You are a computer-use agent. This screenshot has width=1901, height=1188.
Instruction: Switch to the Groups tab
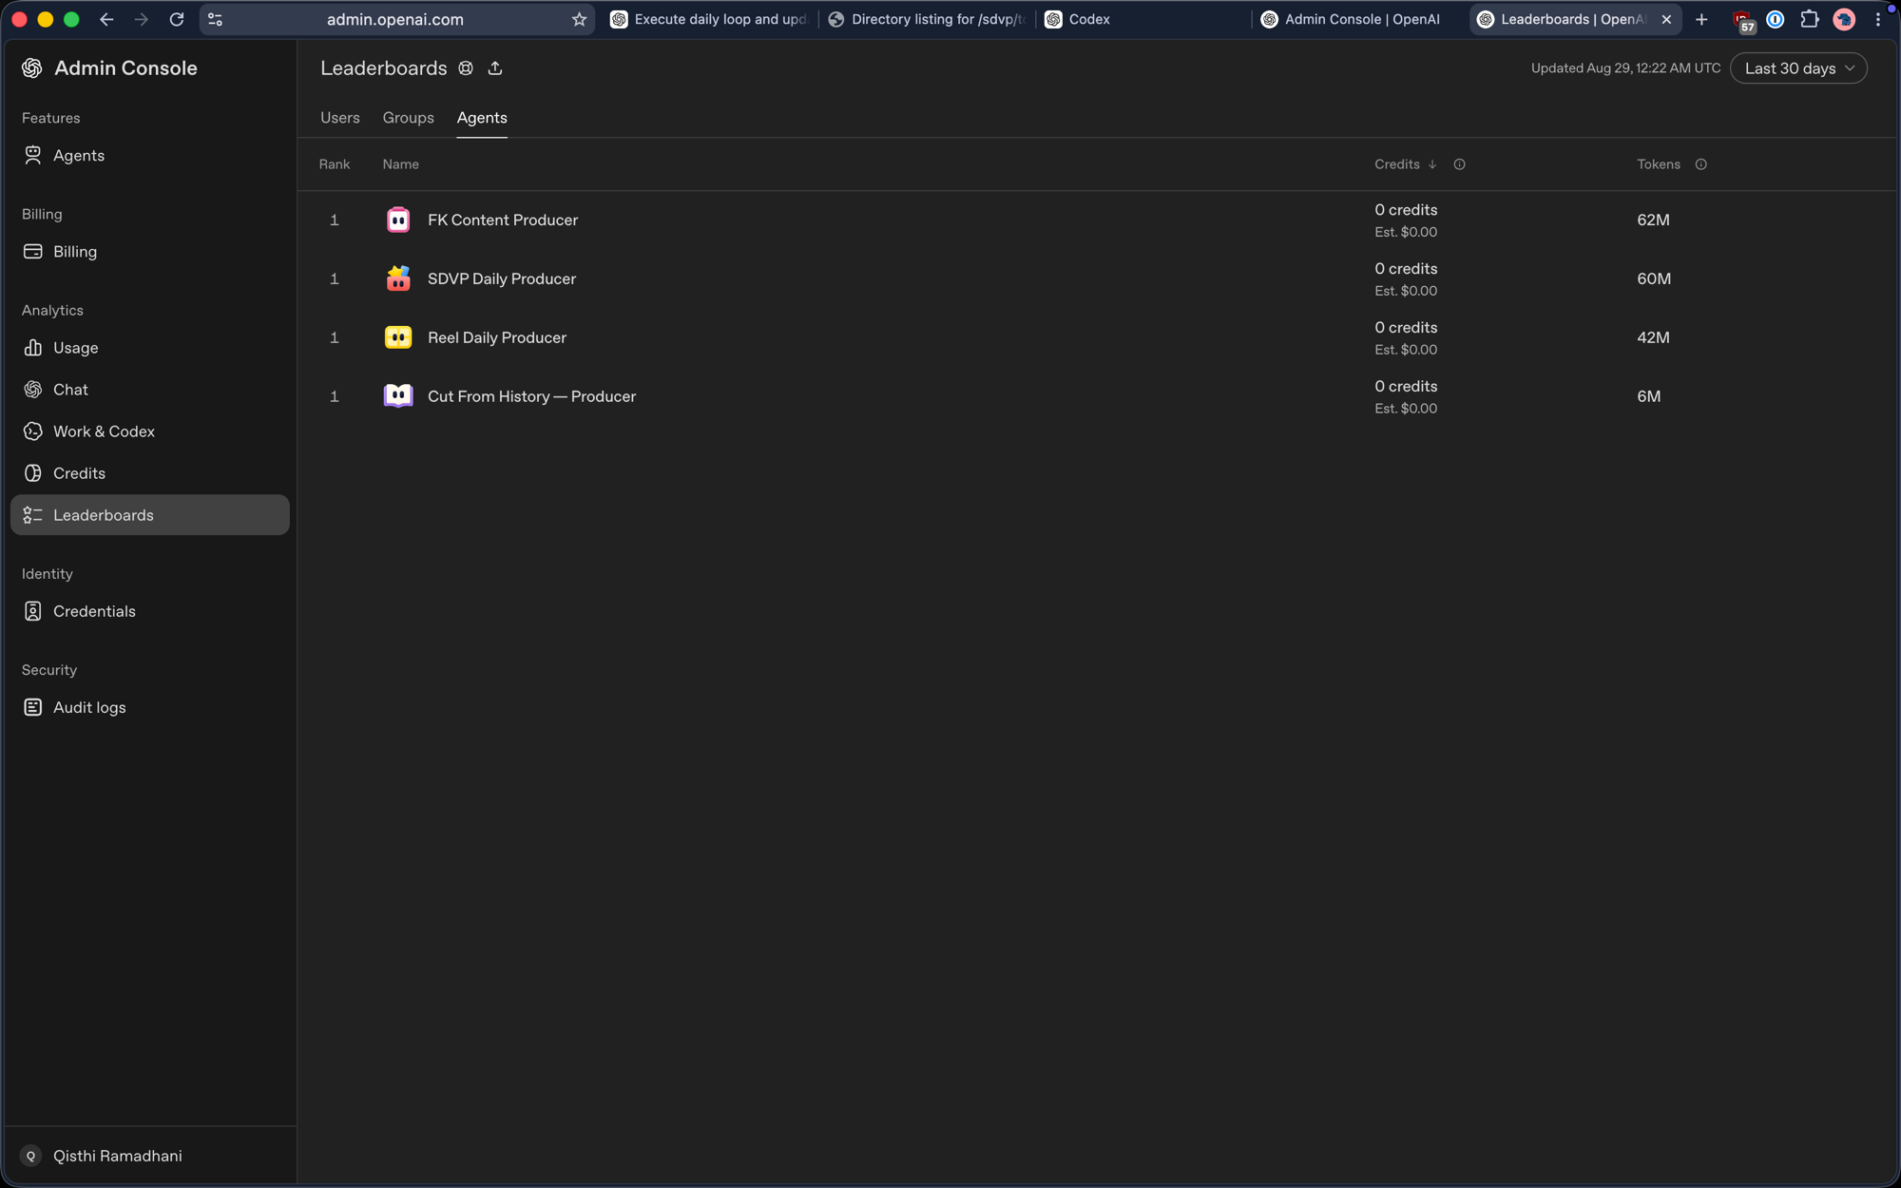pos(409,118)
